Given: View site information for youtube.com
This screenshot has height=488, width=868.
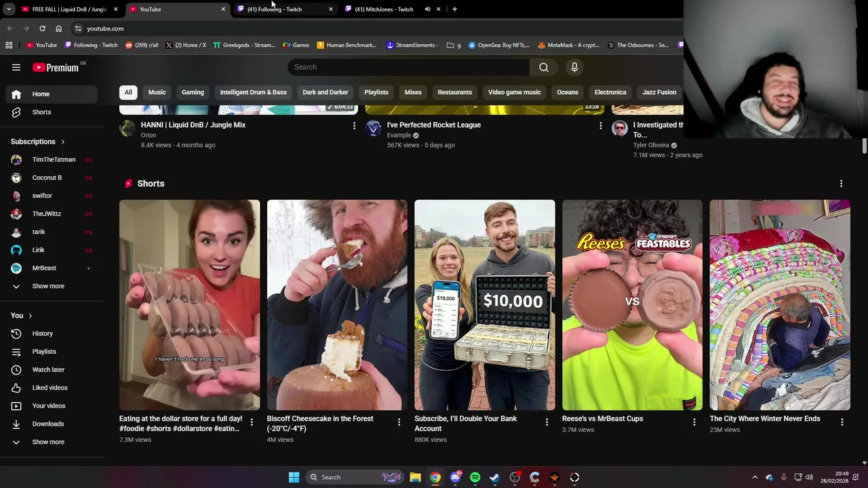Looking at the screenshot, I should click(x=78, y=28).
